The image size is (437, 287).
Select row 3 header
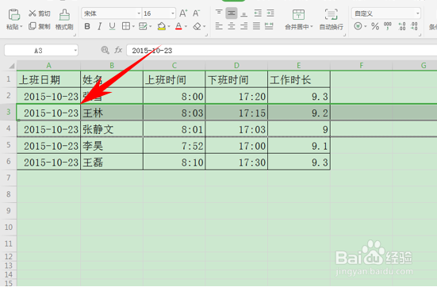click(x=9, y=112)
